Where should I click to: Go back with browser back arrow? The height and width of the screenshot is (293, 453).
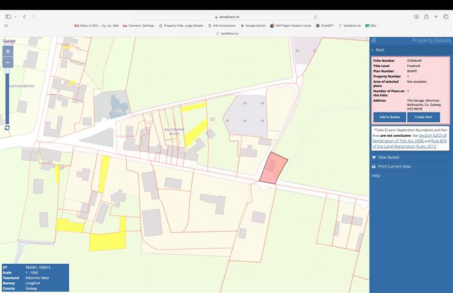click(x=24, y=17)
